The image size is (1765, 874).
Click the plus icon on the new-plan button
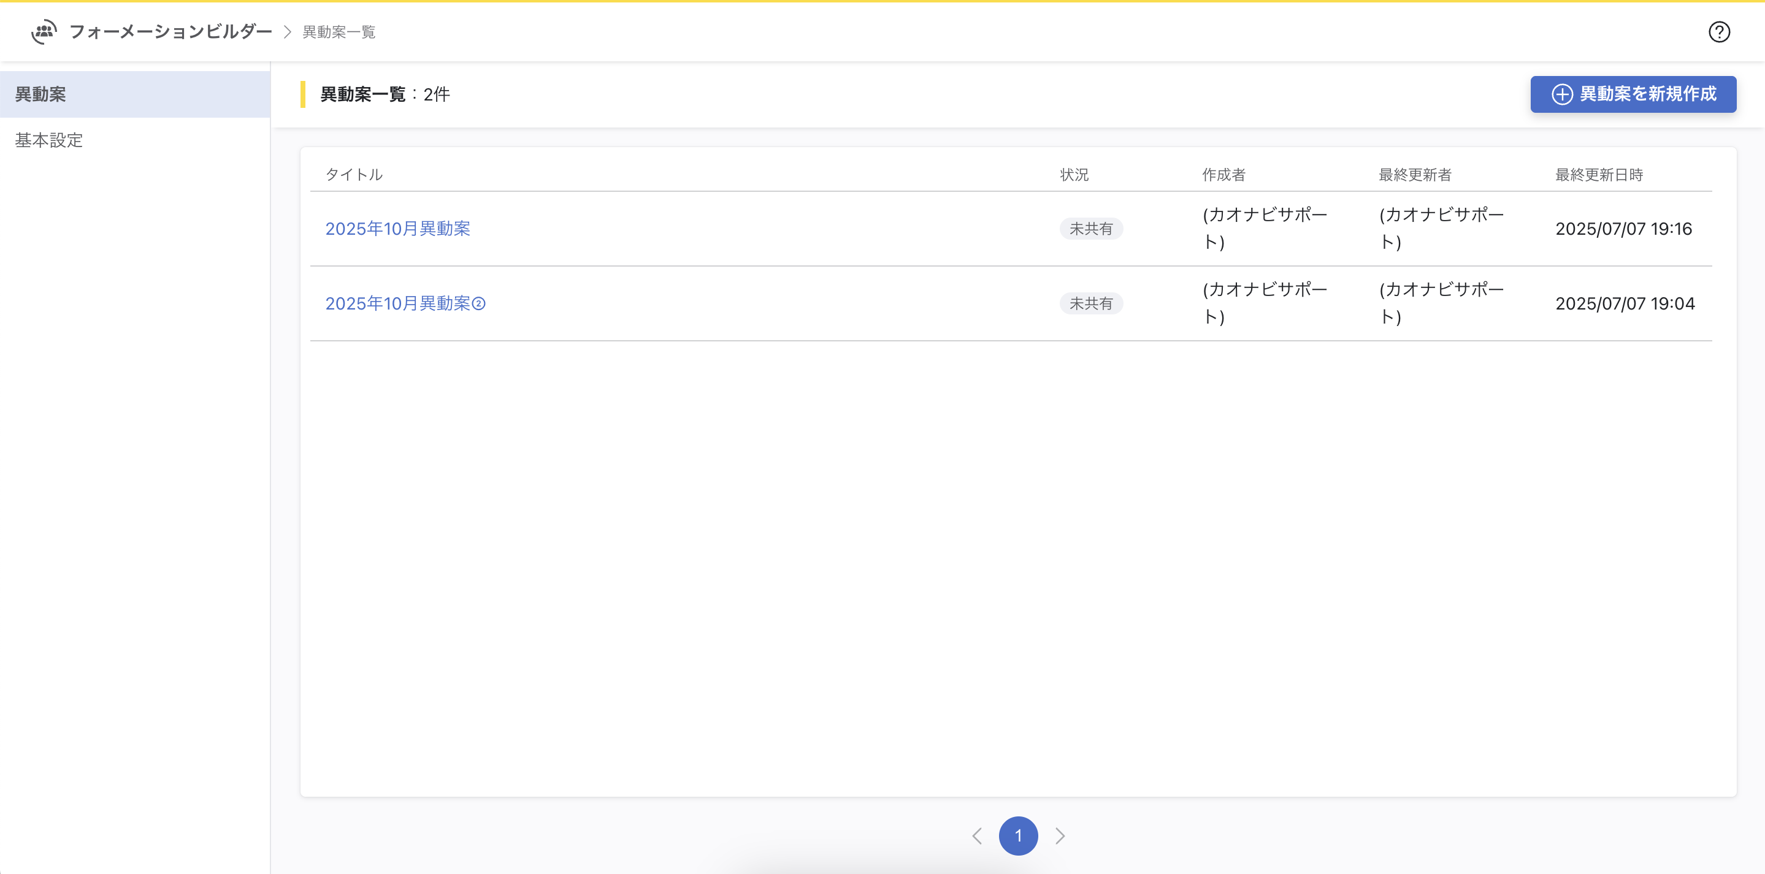[1561, 94]
